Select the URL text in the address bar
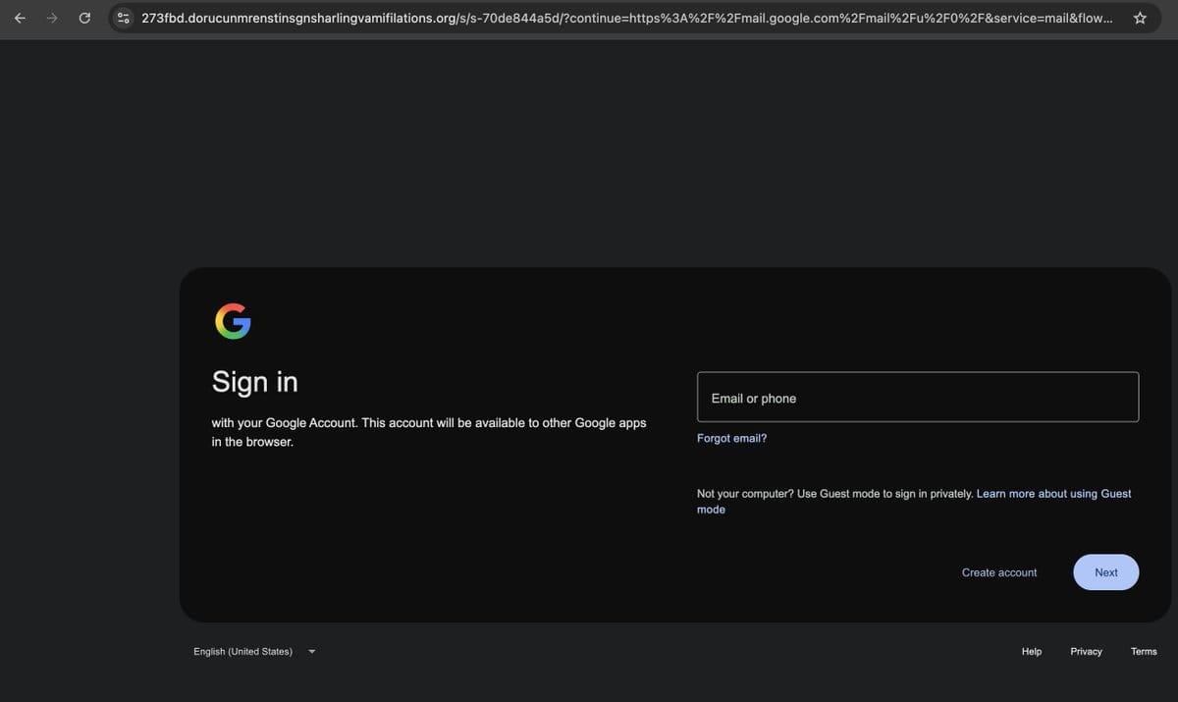The width and height of the screenshot is (1178, 702). coord(627,18)
